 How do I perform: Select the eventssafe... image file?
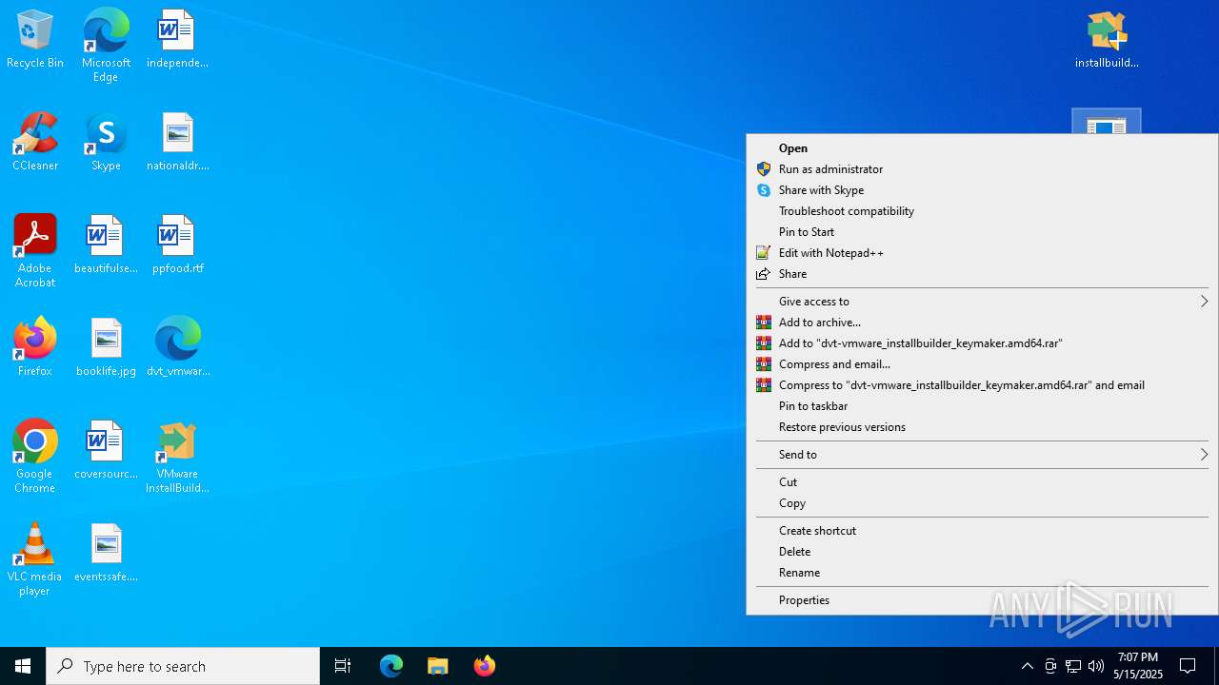click(106, 554)
